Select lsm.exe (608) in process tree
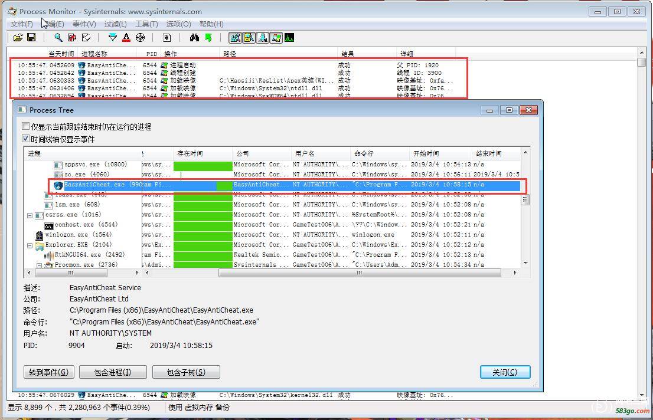 (x=77, y=204)
